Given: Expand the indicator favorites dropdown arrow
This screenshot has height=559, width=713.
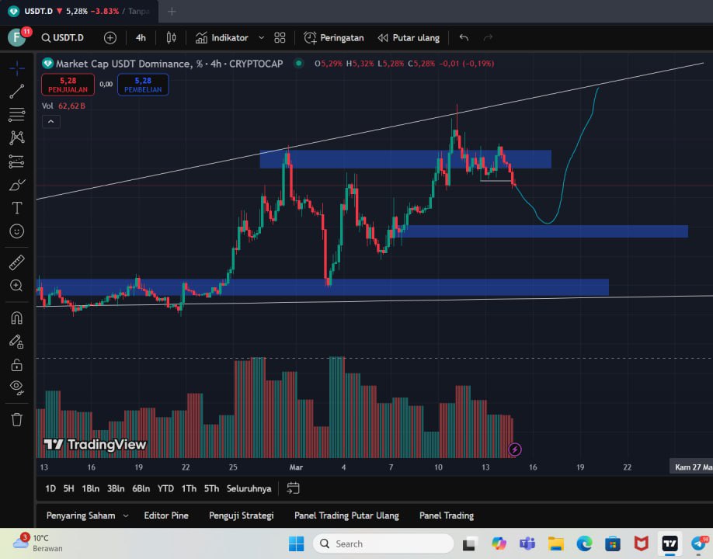Looking at the screenshot, I should tap(262, 38).
